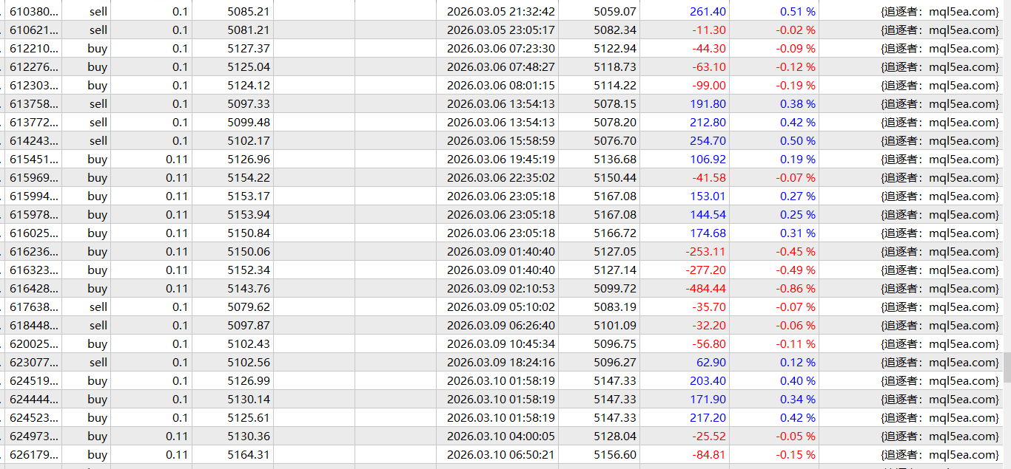Click the loss value -484.44
Image resolution: width=1011 pixels, height=469 pixels.
pyautogui.click(x=705, y=289)
